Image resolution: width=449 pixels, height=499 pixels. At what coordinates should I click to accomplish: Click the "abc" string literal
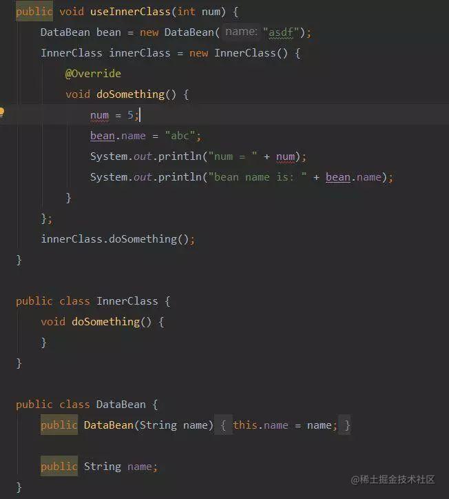pos(180,136)
